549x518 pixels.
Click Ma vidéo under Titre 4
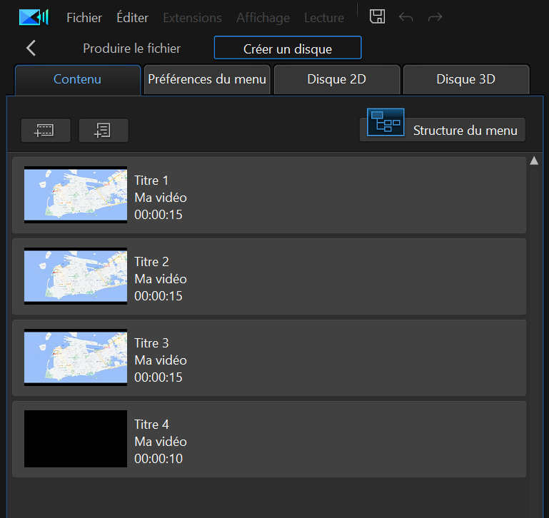(x=161, y=442)
